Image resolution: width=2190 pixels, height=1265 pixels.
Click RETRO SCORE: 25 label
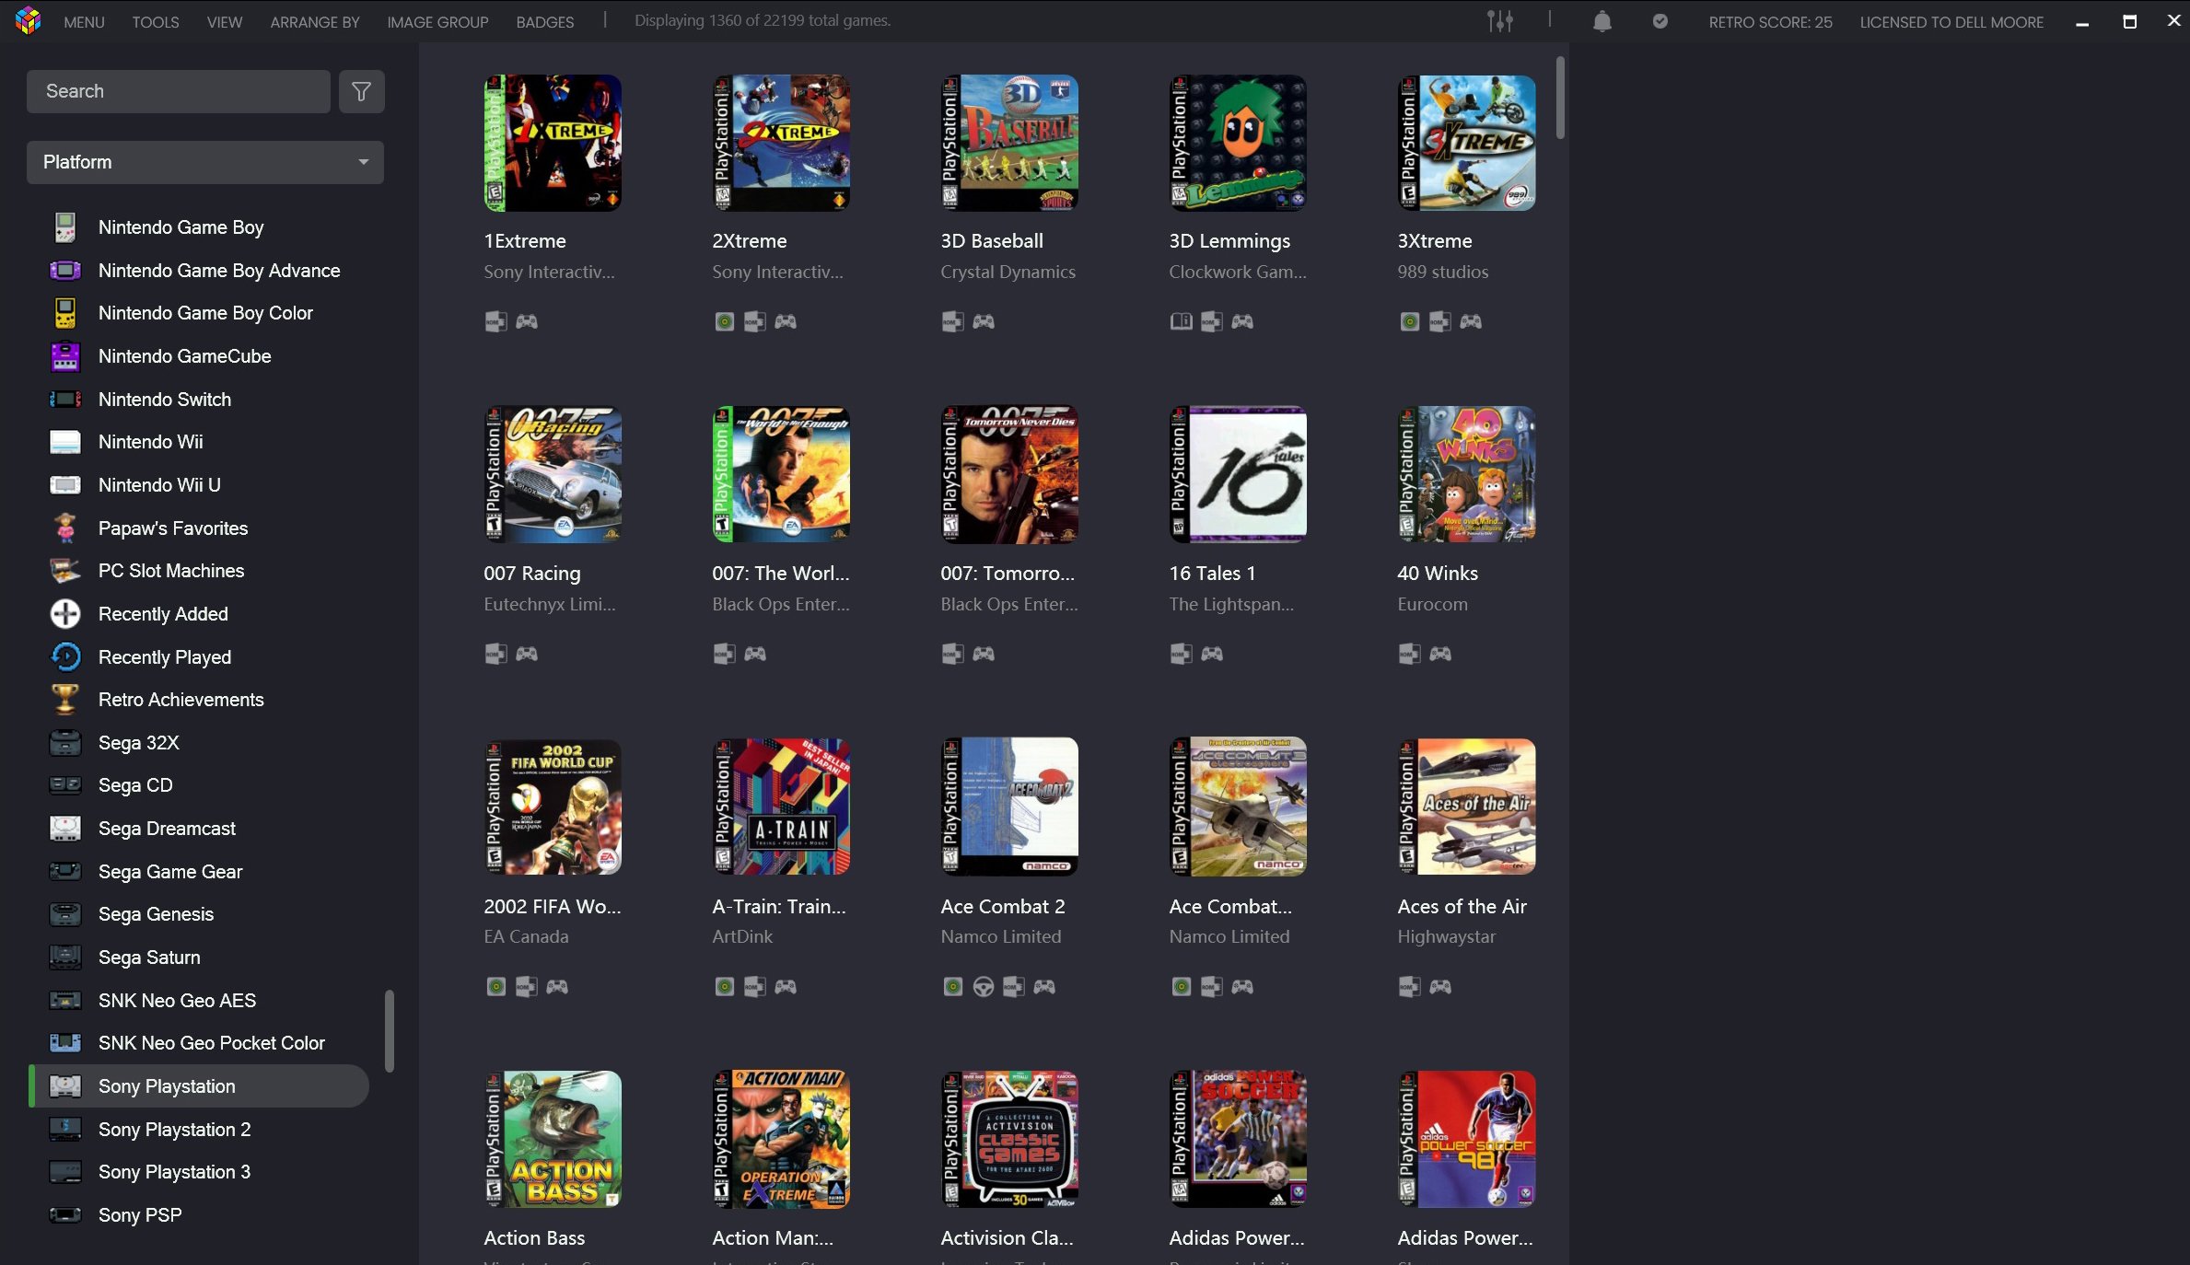[x=1770, y=21]
